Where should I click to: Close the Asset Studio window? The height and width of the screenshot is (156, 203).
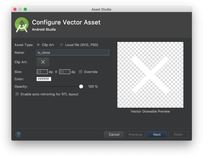tap(15, 9)
